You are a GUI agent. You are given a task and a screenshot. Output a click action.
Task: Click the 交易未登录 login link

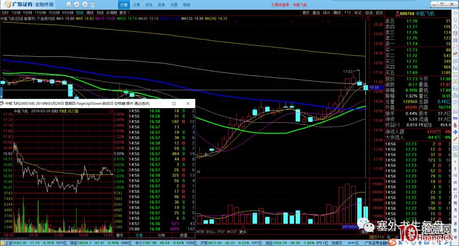pyautogui.click(x=280, y=5)
